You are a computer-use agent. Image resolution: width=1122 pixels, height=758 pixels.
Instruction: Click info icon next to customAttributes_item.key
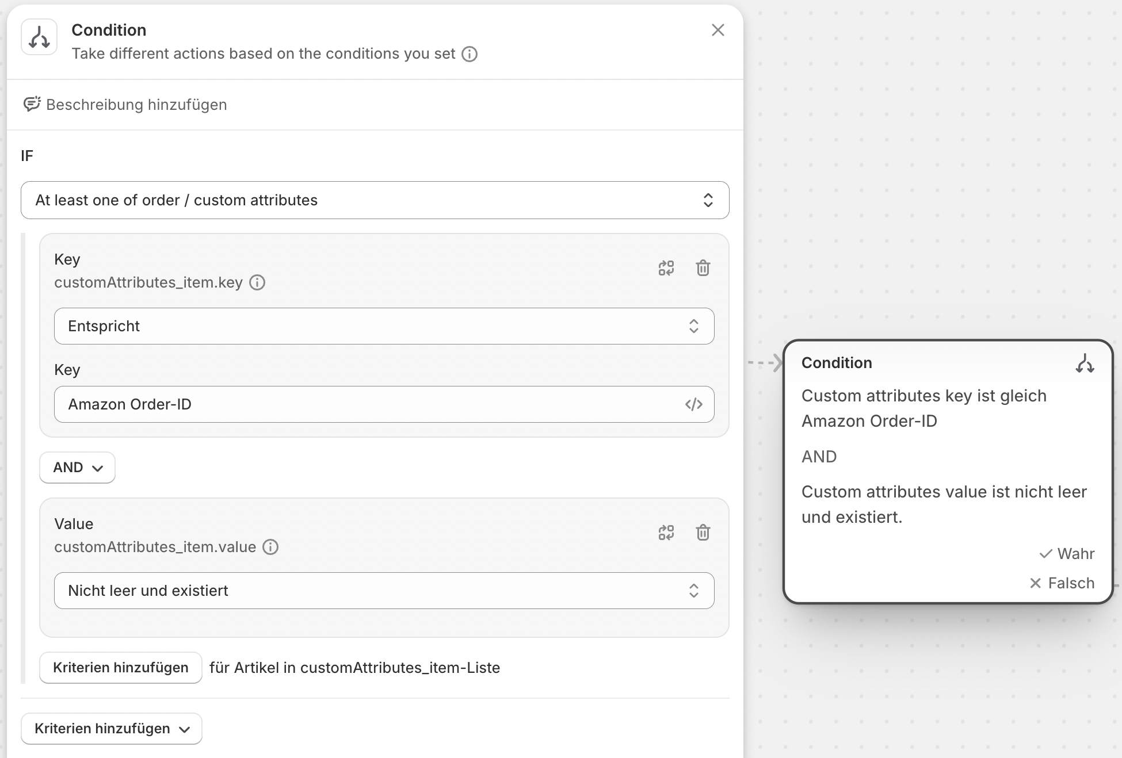(257, 282)
